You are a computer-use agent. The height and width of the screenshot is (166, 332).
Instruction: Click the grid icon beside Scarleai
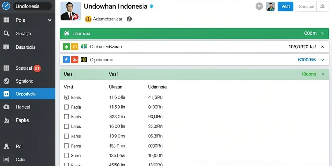(6, 68)
